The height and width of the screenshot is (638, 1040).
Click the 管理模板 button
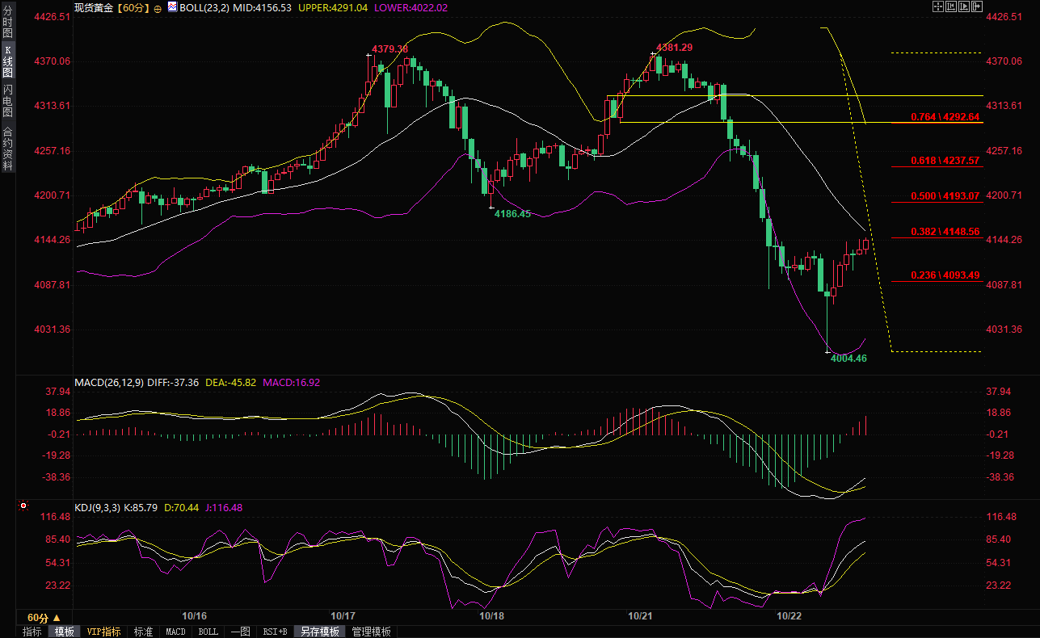372,632
